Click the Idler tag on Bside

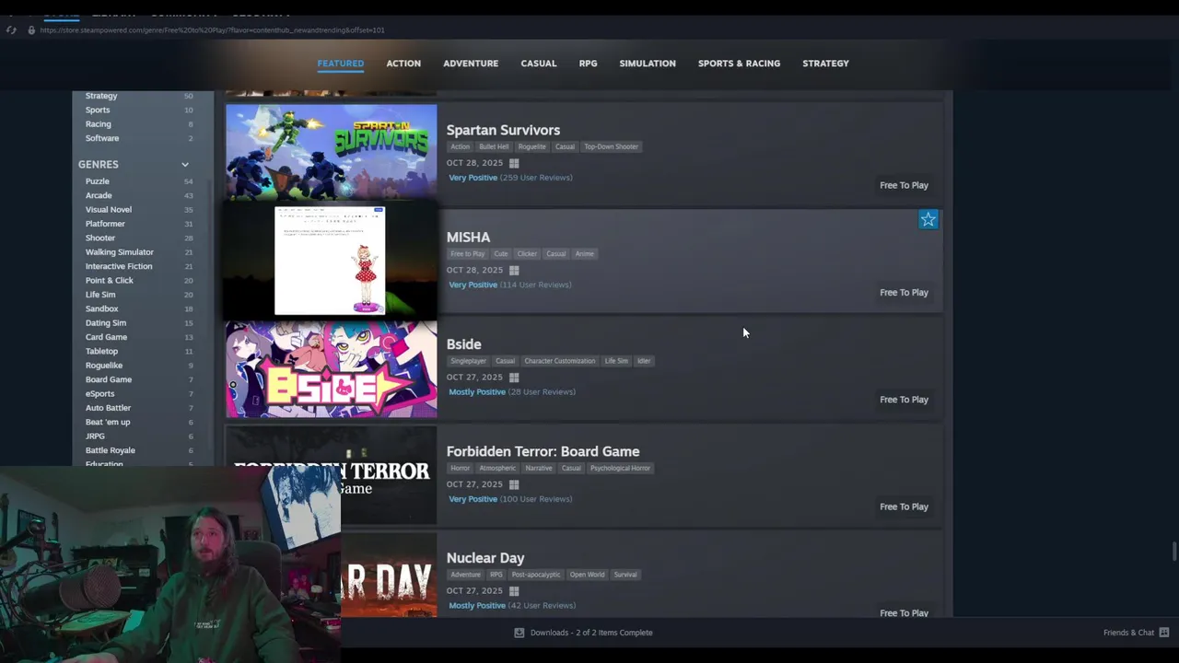click(644, 361)
